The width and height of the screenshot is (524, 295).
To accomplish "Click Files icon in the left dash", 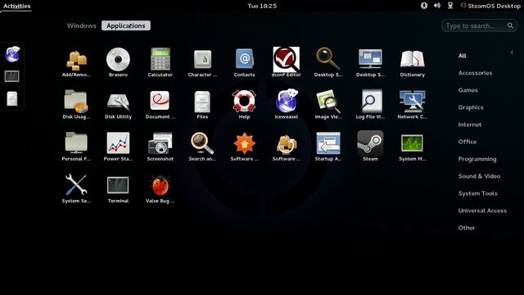I will (x=12, y=98).
